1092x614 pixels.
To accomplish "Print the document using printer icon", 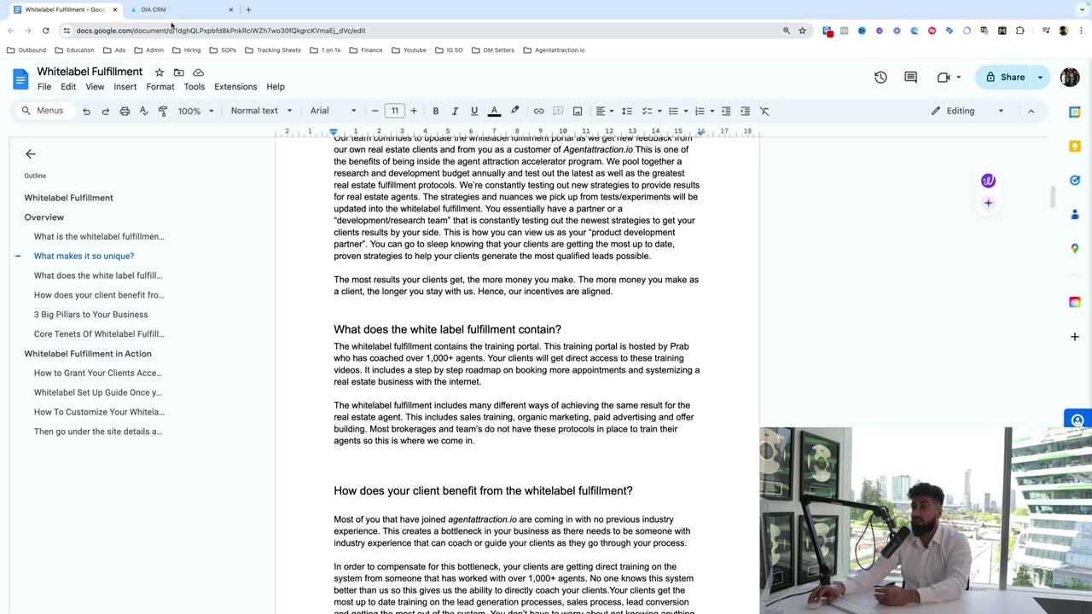I will [125, 111].
